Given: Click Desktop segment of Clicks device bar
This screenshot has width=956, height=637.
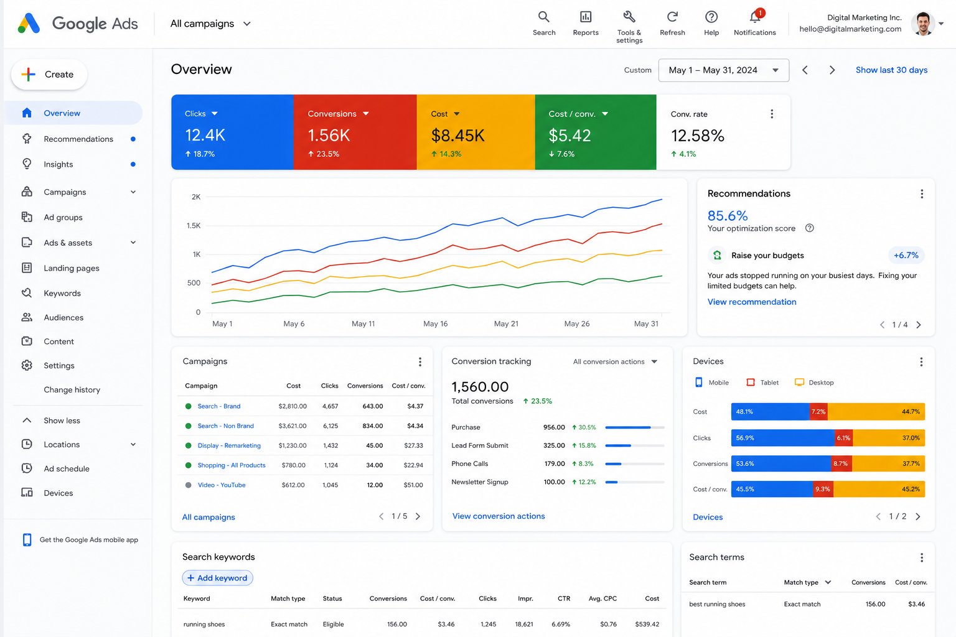Looking at the screenshot, I should pyautogui.click(x=889, y=438).
